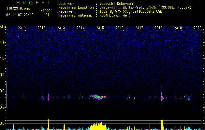Click the 'meteor' label
This screenshot has width=205, height=130.
(46, 10)
